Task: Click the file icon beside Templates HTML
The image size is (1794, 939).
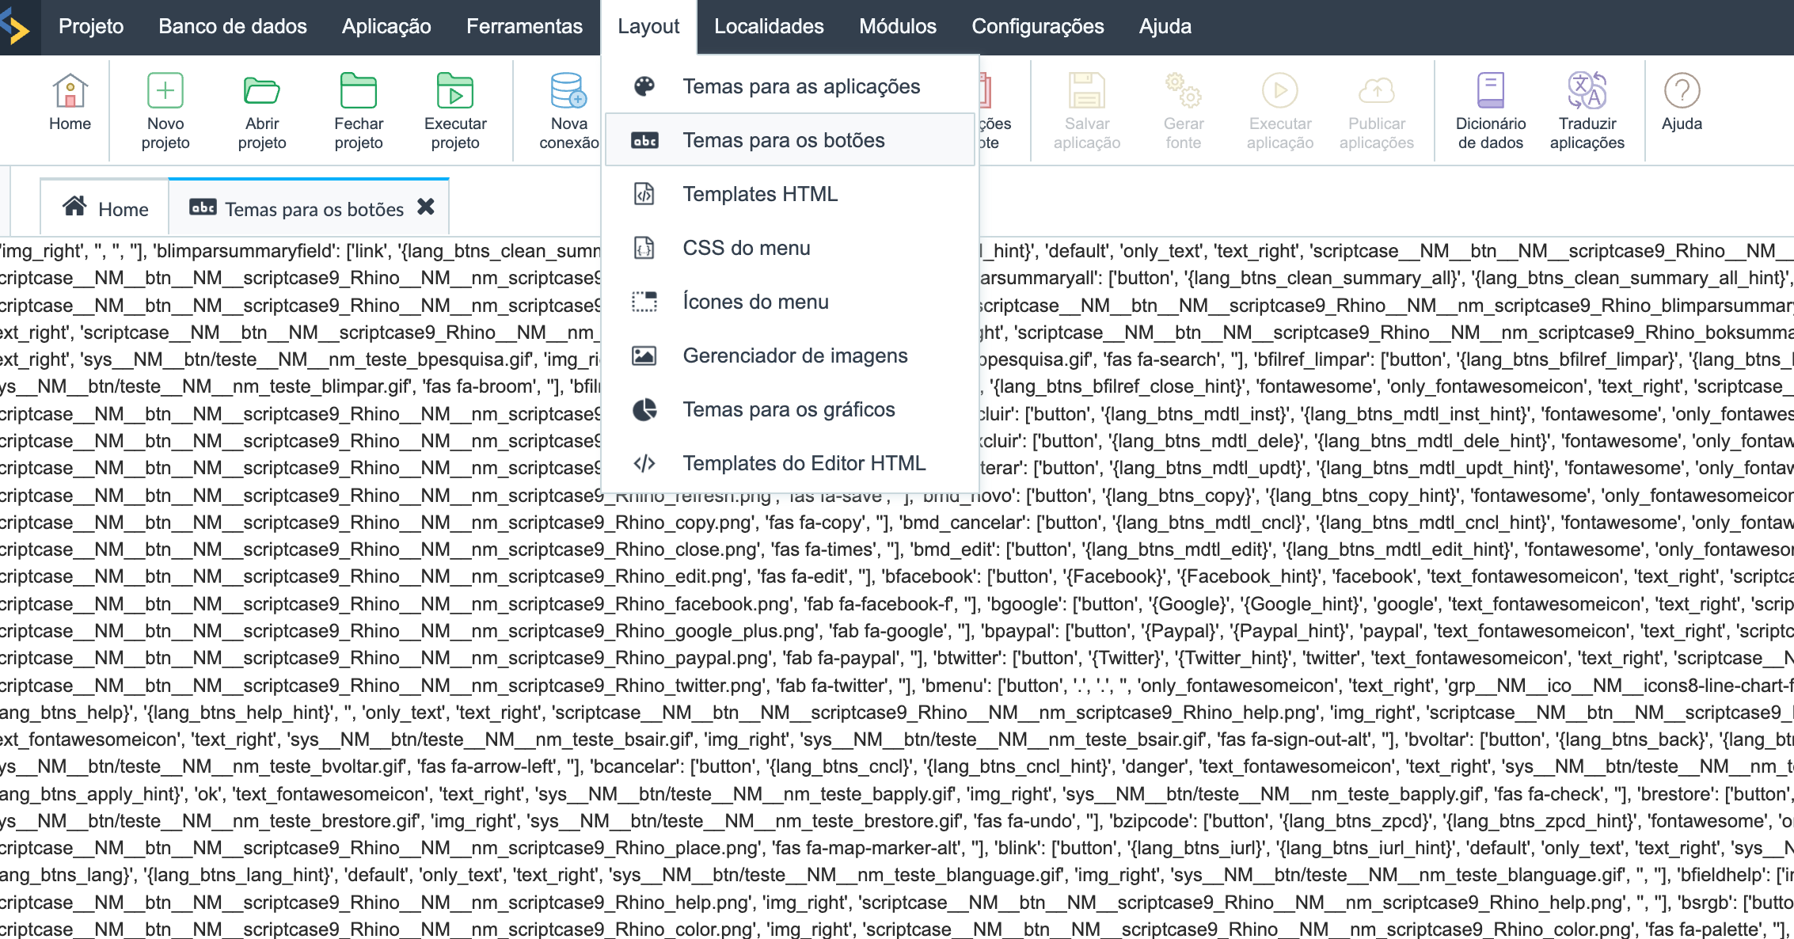Action: [x=644, y=194]
